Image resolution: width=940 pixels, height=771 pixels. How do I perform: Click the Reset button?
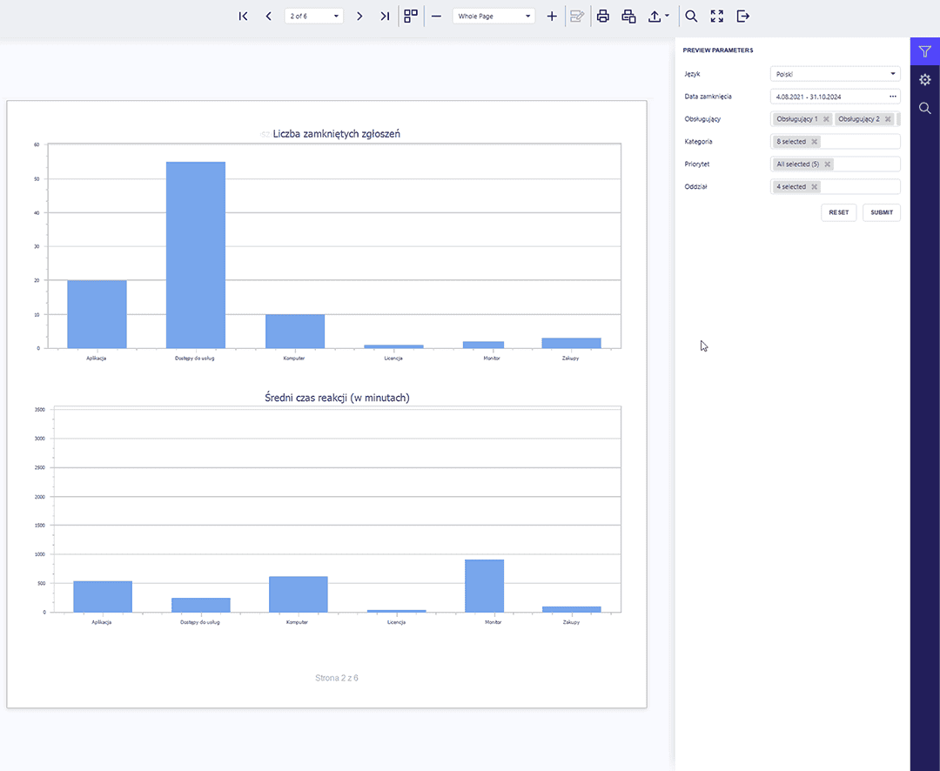[x=838, y=212]
